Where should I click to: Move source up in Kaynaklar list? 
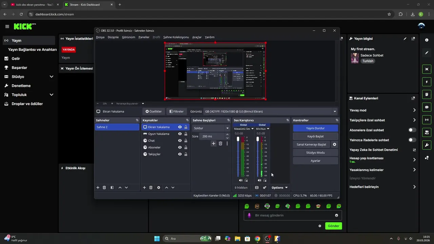(x=166, y=187)
